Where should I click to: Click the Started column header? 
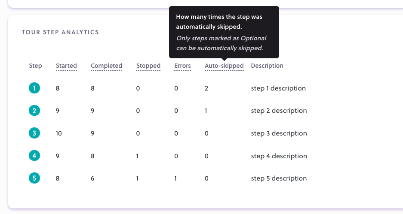point(66,66)
